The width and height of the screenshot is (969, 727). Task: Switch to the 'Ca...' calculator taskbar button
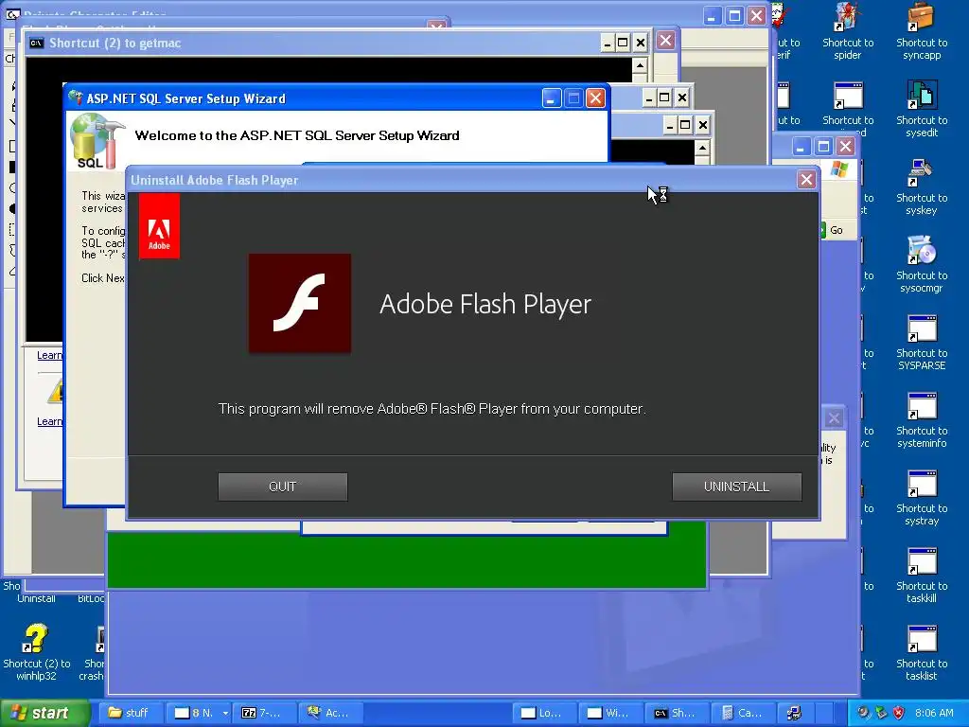[744, 714]
